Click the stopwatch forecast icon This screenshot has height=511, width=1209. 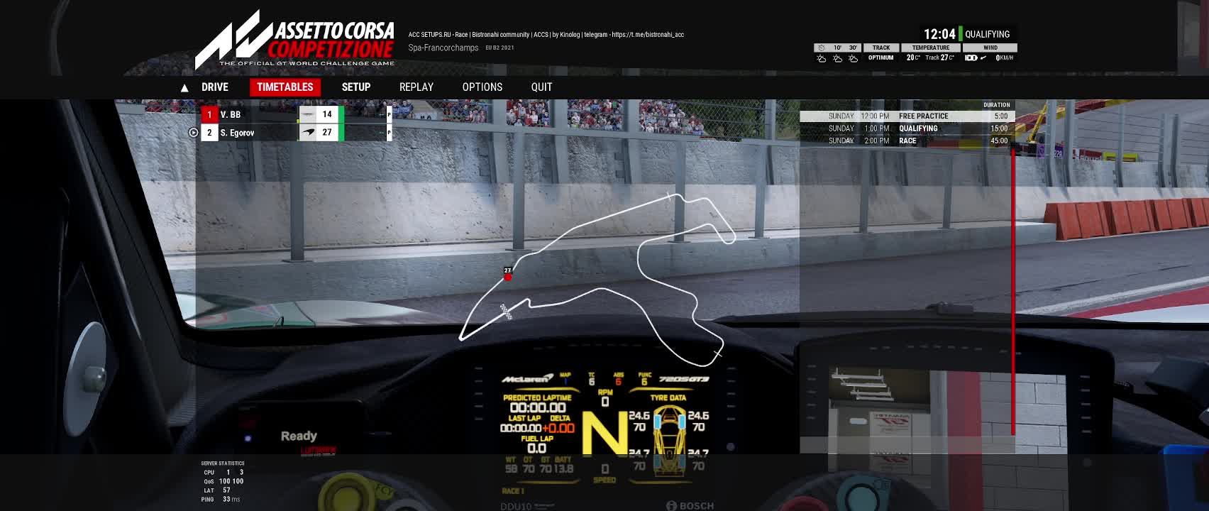(x=822, y=48)
